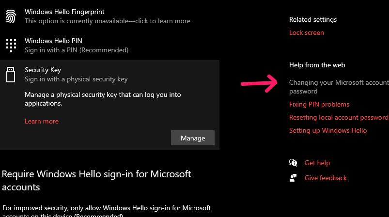Open the Learn more link
389x217 pixels.
click(x=42, y=121)
